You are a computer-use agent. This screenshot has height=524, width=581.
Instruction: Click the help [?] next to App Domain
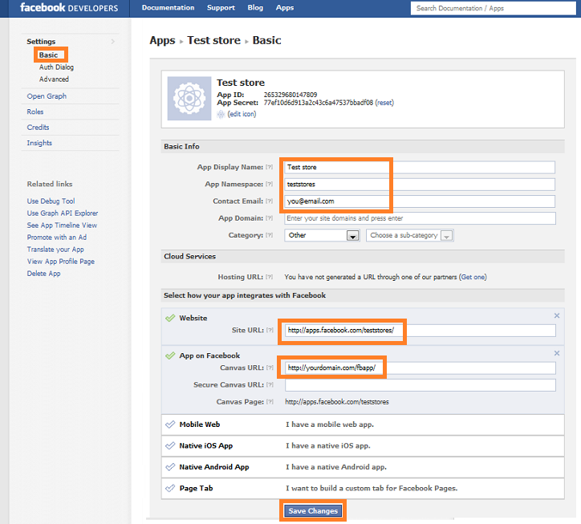pos(270,218)
